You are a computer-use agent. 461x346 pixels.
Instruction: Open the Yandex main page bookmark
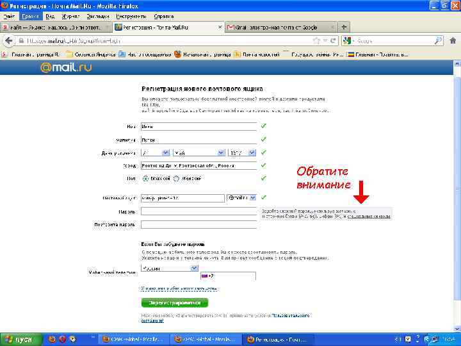pyautogui.click(x=31, y=54)
